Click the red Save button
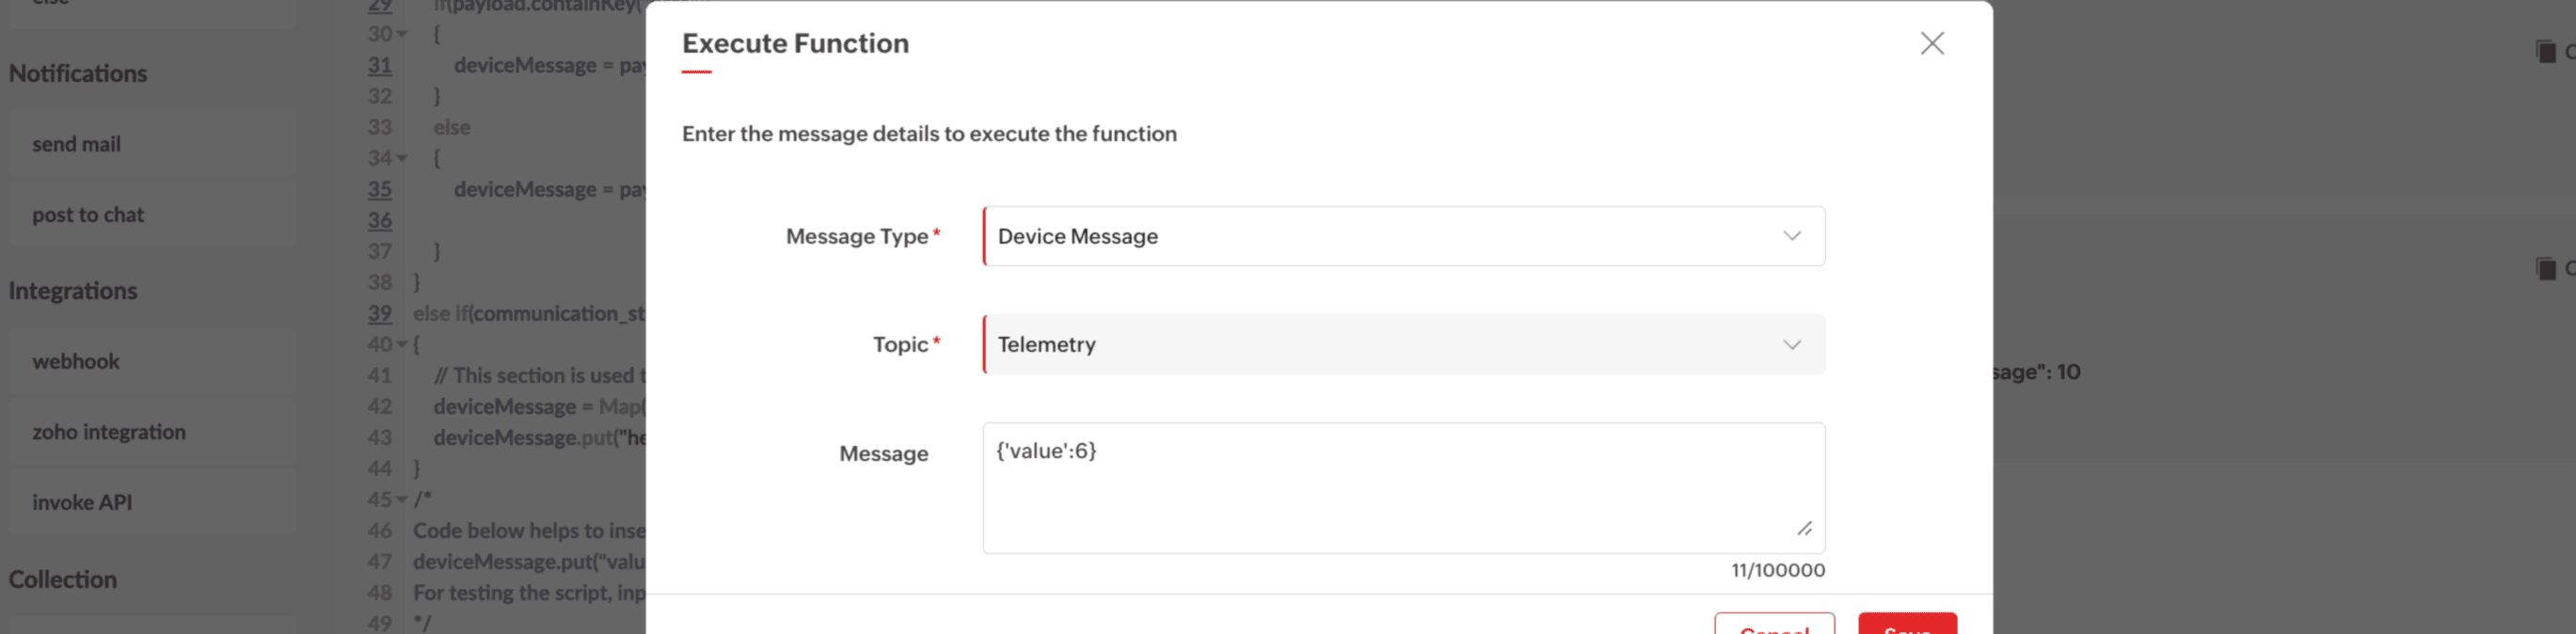The width and height of the screenshot is (2576, 634). tap(1906, 626)
